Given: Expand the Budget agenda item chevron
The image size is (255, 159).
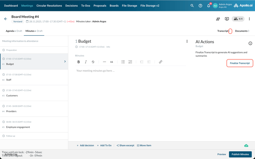Looking at the screenshot, I should coord(65,61).
